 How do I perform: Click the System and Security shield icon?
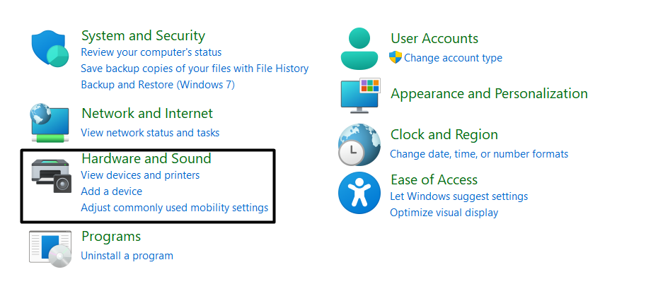pos(50,48)
